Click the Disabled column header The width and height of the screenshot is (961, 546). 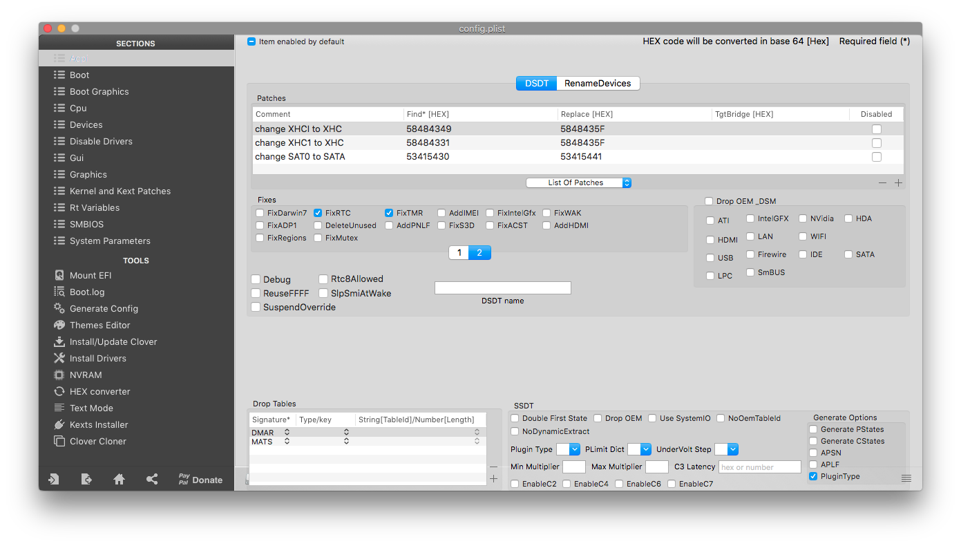click(876, 114)
